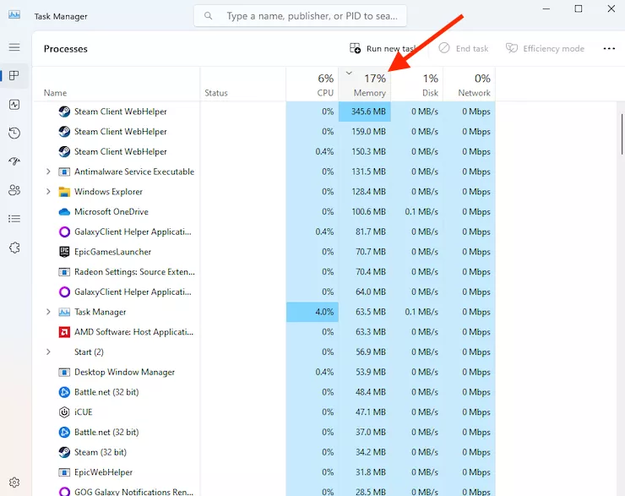Click the search box in title bar
Screen dimensions: 625x496
[300, 16]
